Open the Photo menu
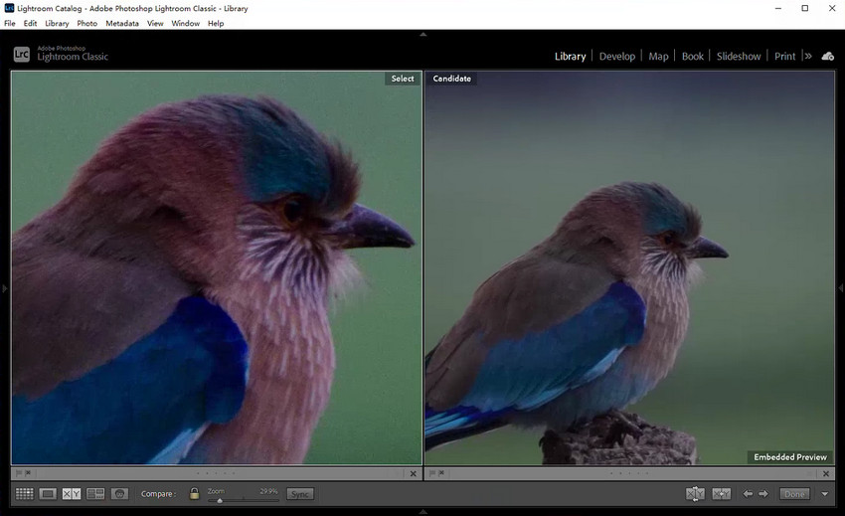 (x=86, y=23)
